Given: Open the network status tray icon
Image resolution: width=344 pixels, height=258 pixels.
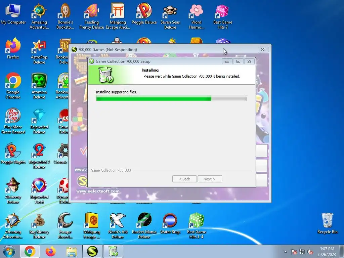Looking at the screenshot, I should (302, 252).
